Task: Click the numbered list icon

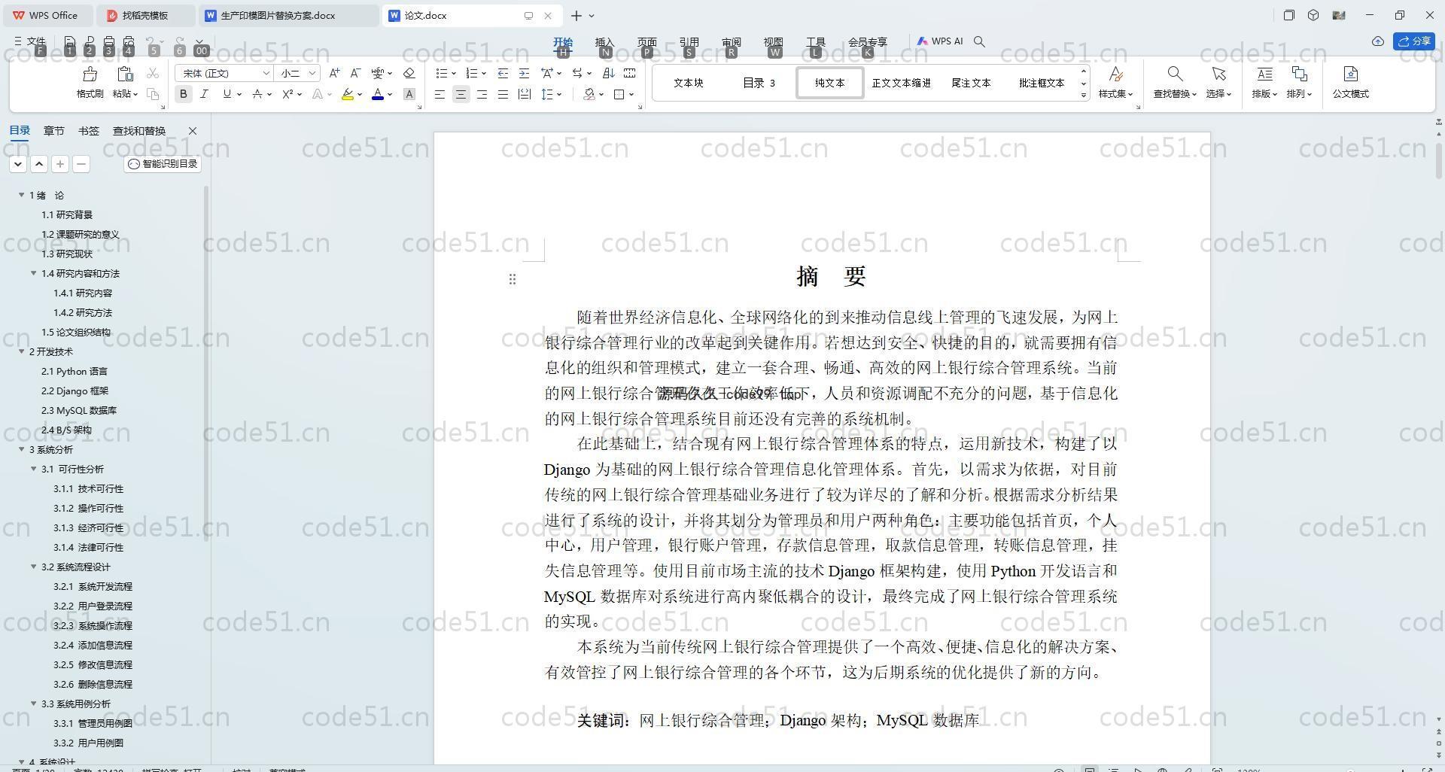Action: 472,73
